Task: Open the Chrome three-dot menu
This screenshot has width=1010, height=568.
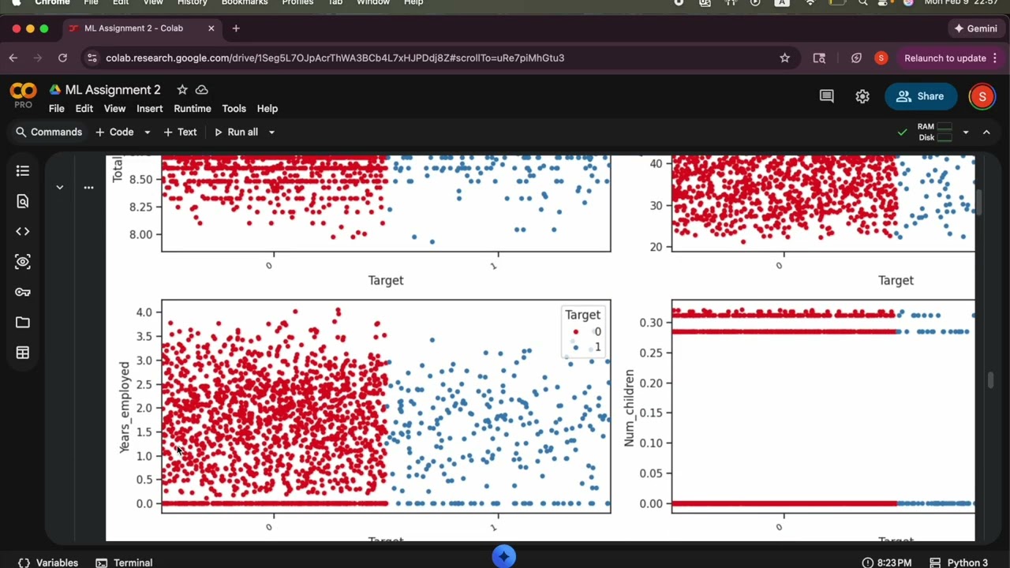Action: pyautogui.click(x=995, y=58)
